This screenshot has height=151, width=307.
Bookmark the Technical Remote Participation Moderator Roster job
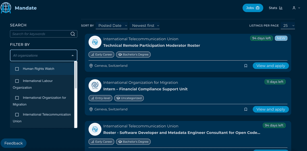click(246, 66)
